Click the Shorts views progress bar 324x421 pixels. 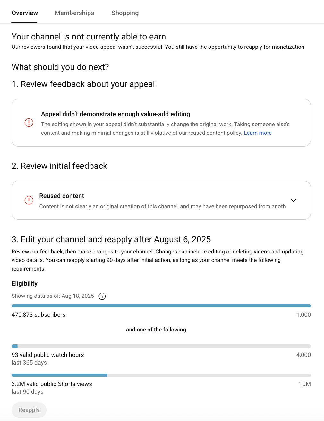(161, 375)
